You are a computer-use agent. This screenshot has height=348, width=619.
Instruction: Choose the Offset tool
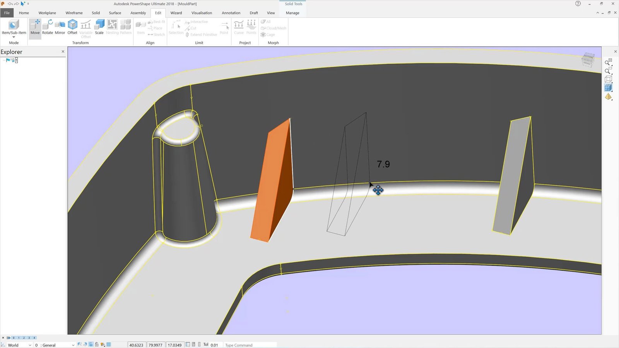[x=72, y=27]
